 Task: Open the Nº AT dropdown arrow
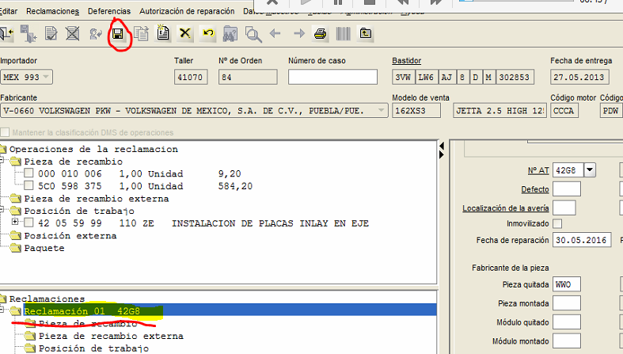(590, 169)
